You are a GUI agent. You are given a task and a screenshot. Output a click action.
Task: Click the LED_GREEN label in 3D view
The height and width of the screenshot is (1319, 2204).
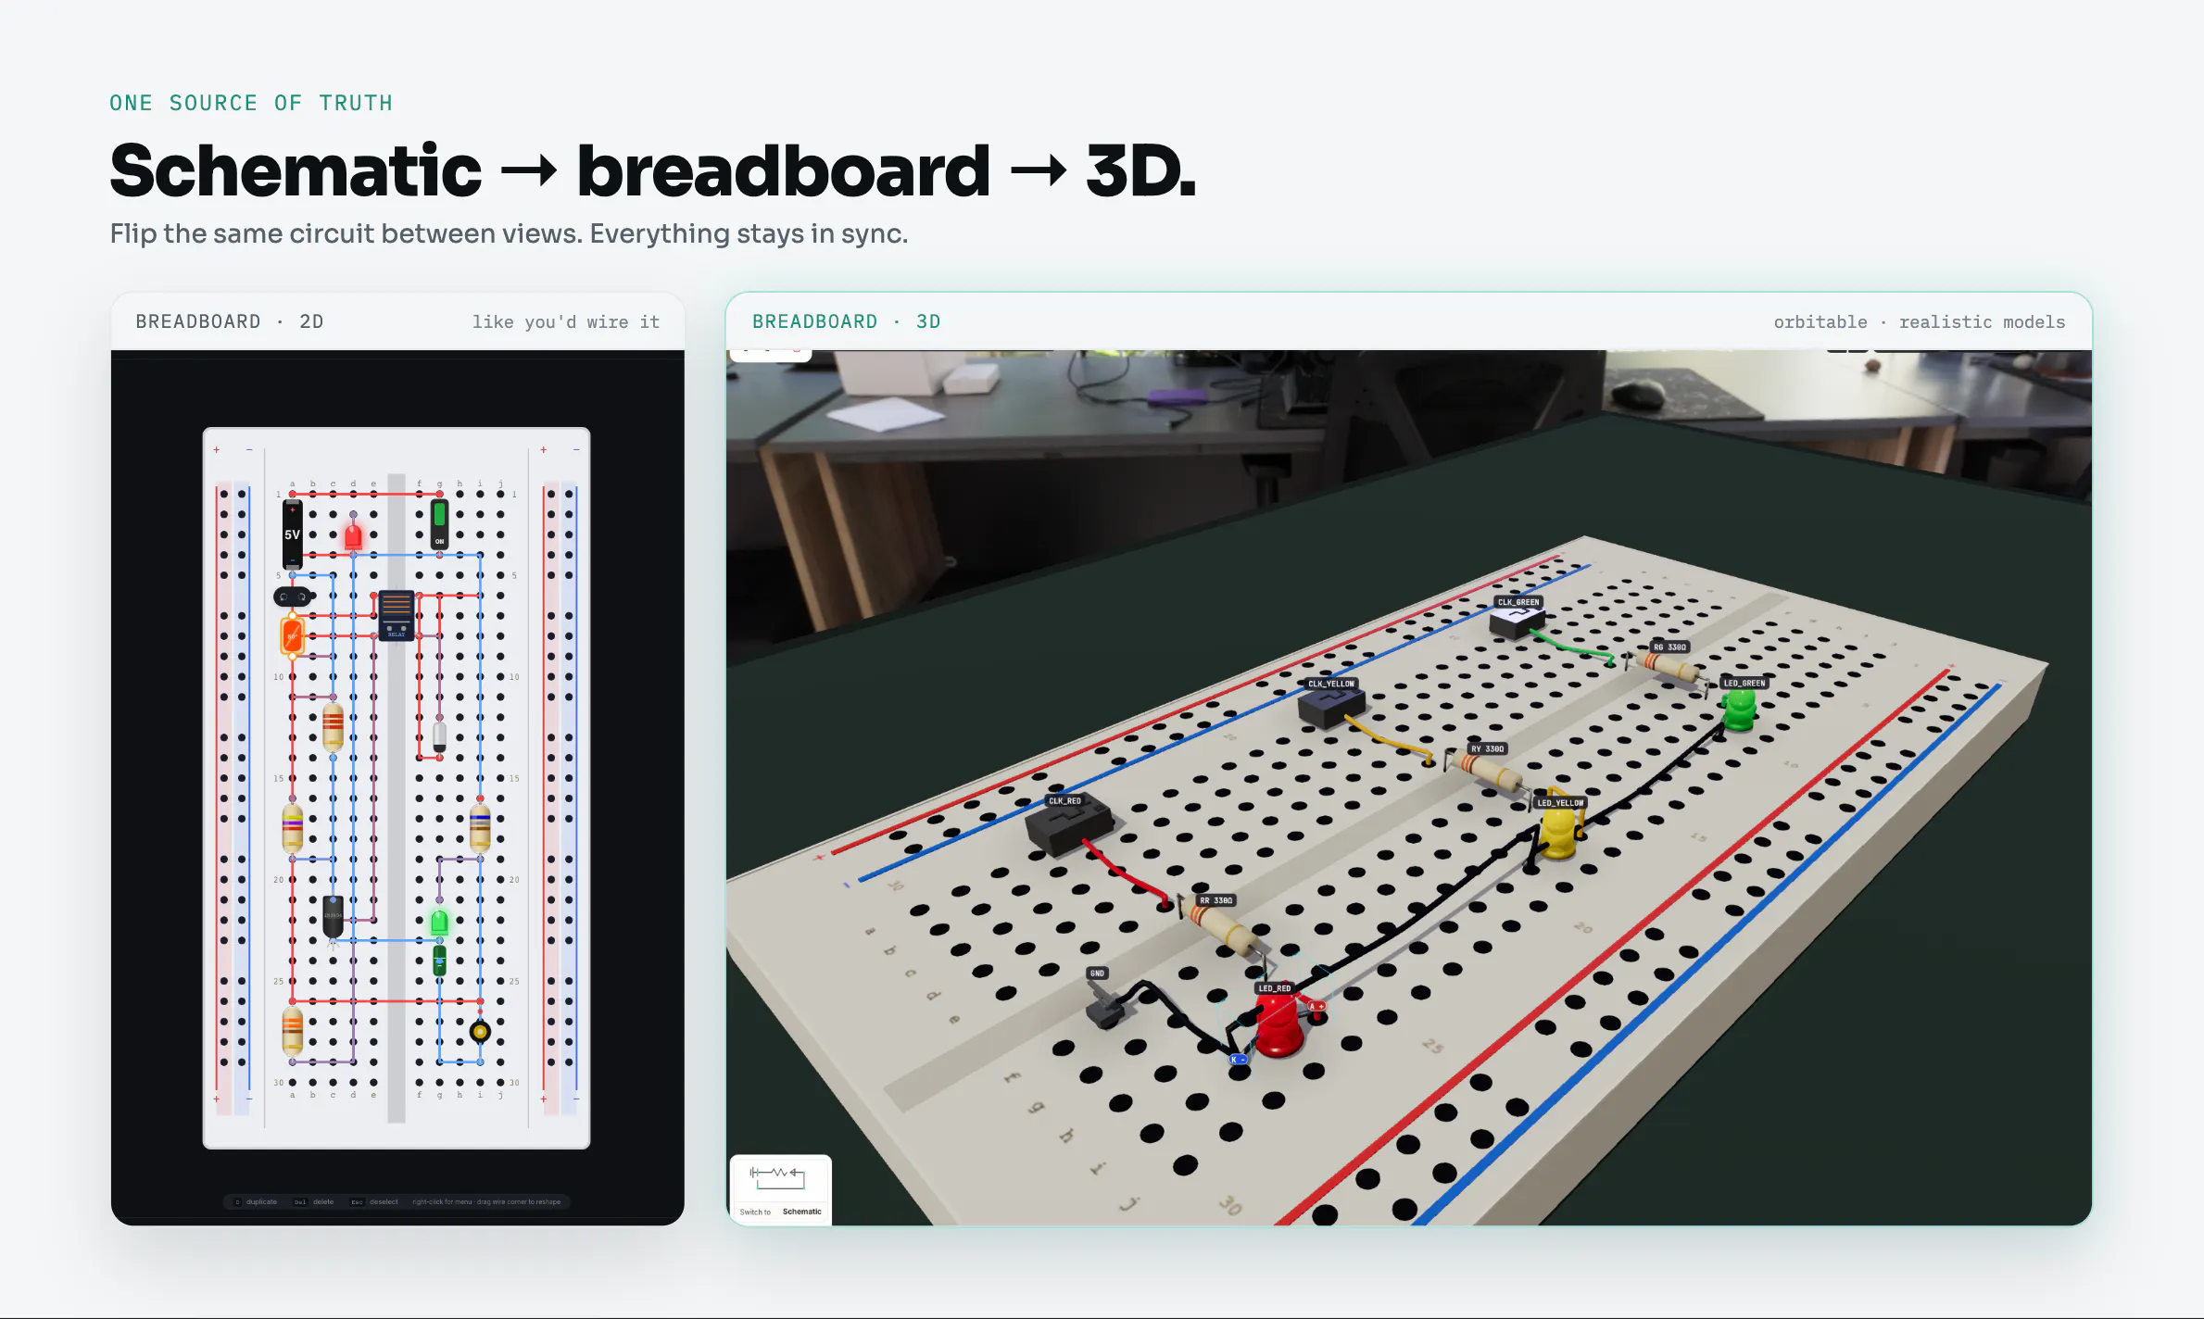coord(1744,683)
